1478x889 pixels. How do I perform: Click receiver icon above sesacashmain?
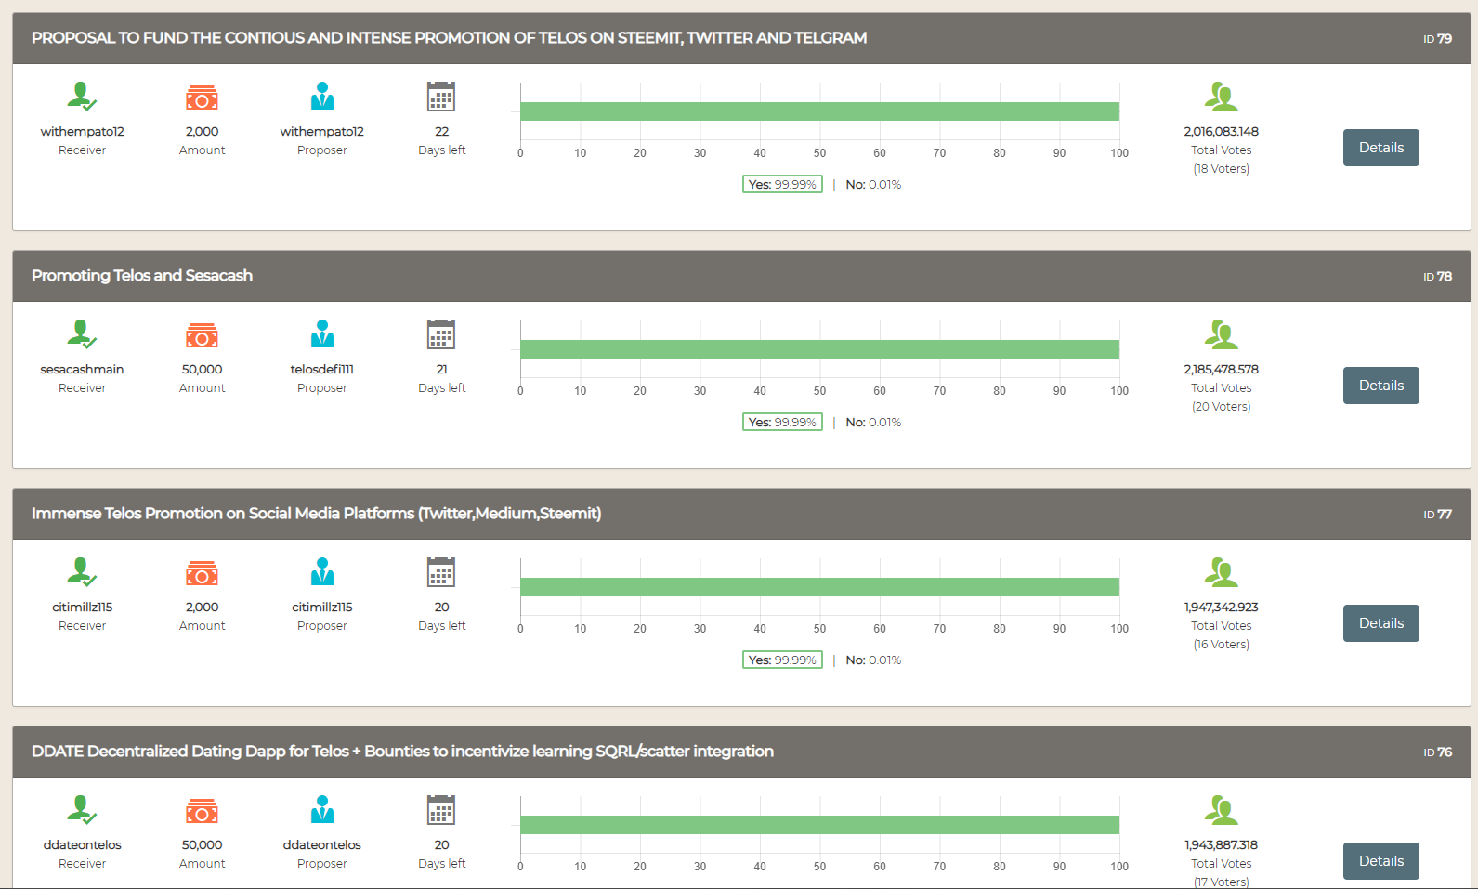[x=82, y=334]
